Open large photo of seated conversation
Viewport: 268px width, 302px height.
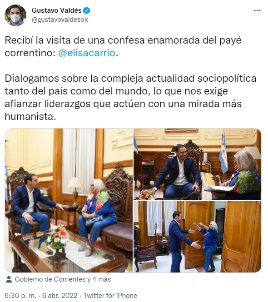tap(69, 200)
